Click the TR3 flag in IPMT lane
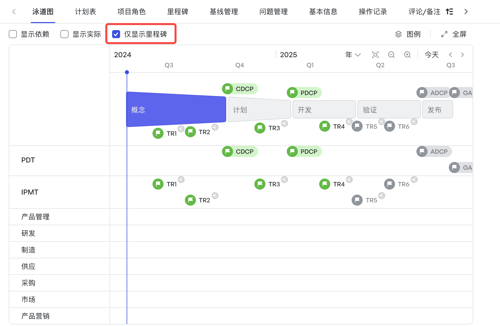Screen dimensions: 500x326 click(260, 184)
